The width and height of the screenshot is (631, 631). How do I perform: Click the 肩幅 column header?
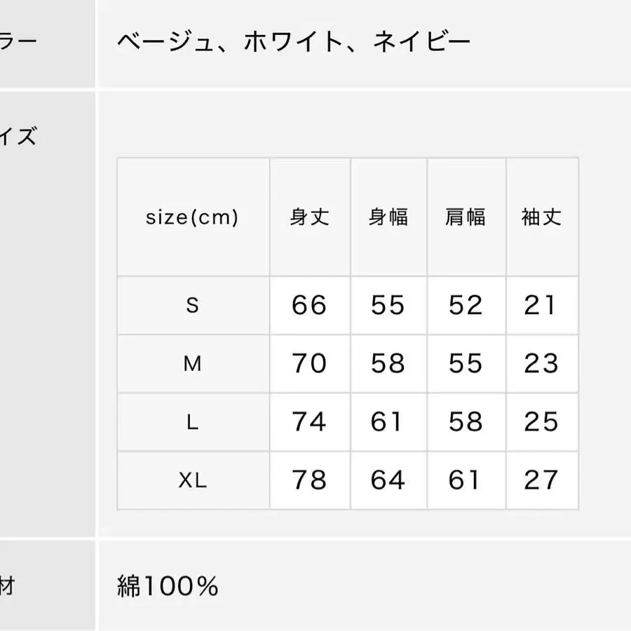(x=466, y=217)
